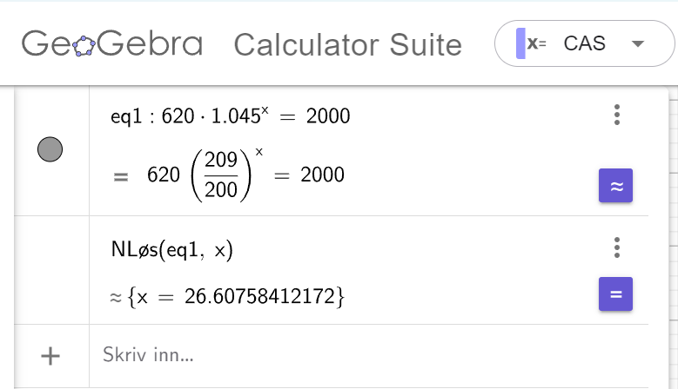678x389 pixels.
Task: Click the graphics view grid at right
Action: pyautogui.click(x=674, y=241)
